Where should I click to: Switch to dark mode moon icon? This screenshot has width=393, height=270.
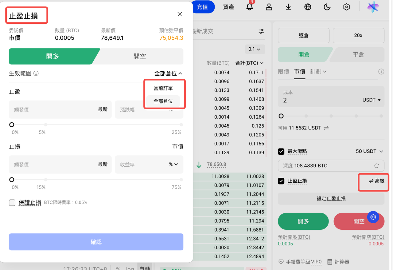(x=327, y=7)
